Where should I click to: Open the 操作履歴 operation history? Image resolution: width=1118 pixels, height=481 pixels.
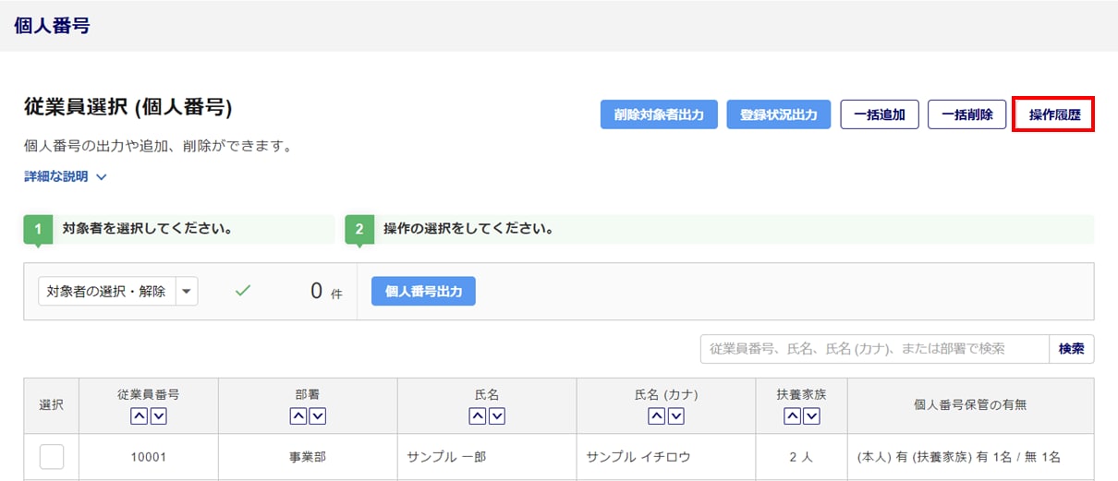tap(1054, 114)
